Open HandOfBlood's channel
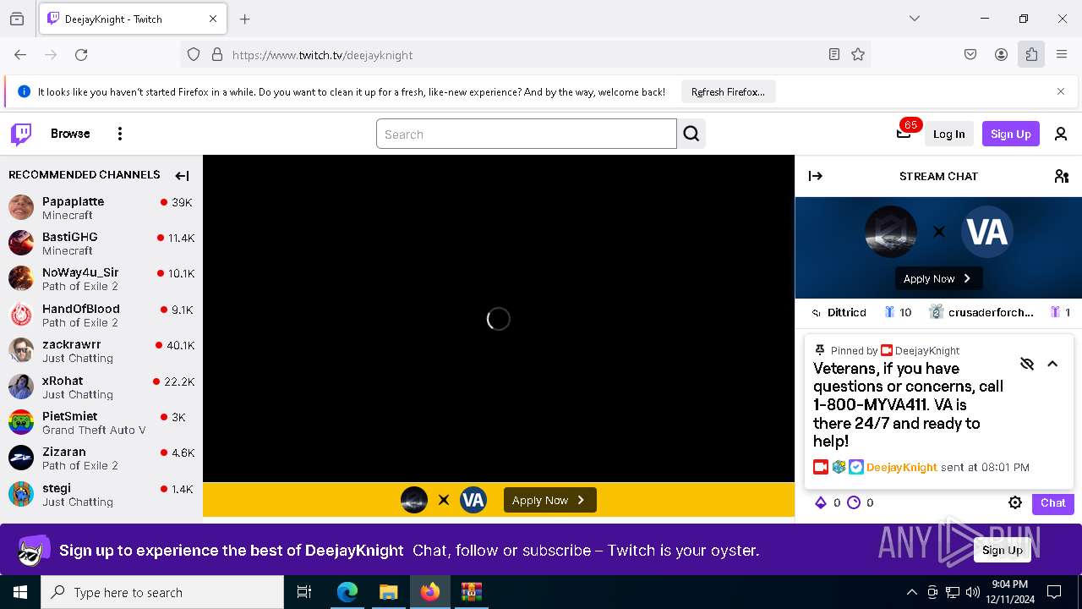The image size is (1082, 609). click(x=101, y=315)
